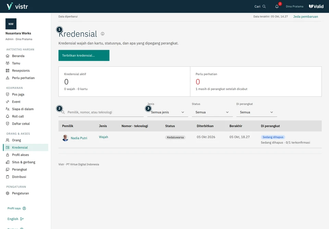Click the Vistr logo in header
Screen dimensions: 329x229
[17, 6]
